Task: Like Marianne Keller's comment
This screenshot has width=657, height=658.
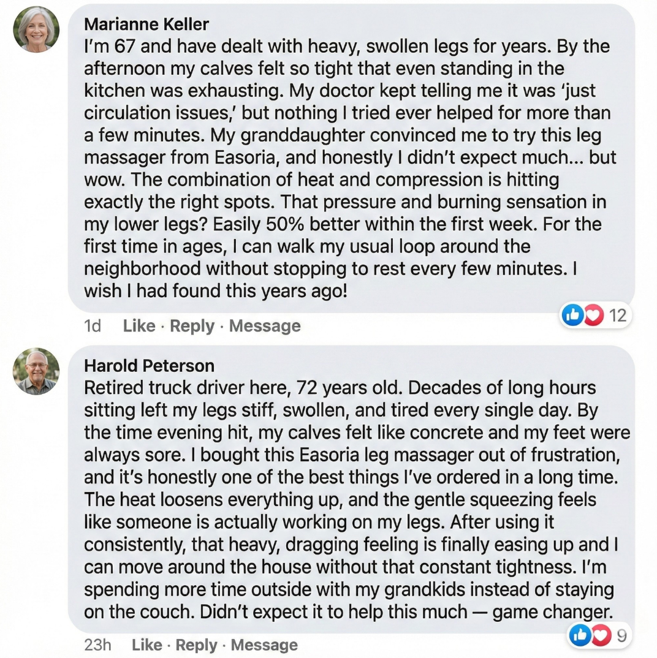Action: (139, 326)
